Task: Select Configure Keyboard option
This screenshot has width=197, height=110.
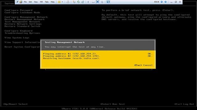Action: click(18, 31)
